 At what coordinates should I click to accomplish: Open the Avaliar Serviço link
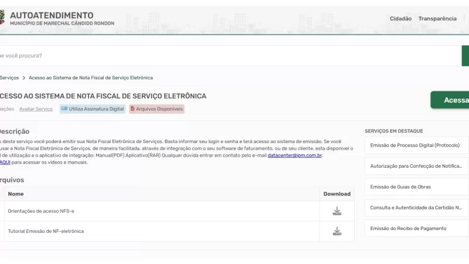coord(36,109)
